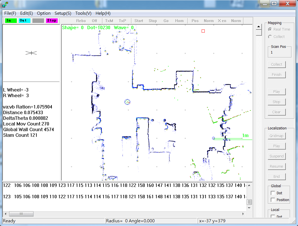Image resolution: width=298 pixels, height=226 pixels.
Task: Maximize the application window
Action: click(x=274, y=3)
